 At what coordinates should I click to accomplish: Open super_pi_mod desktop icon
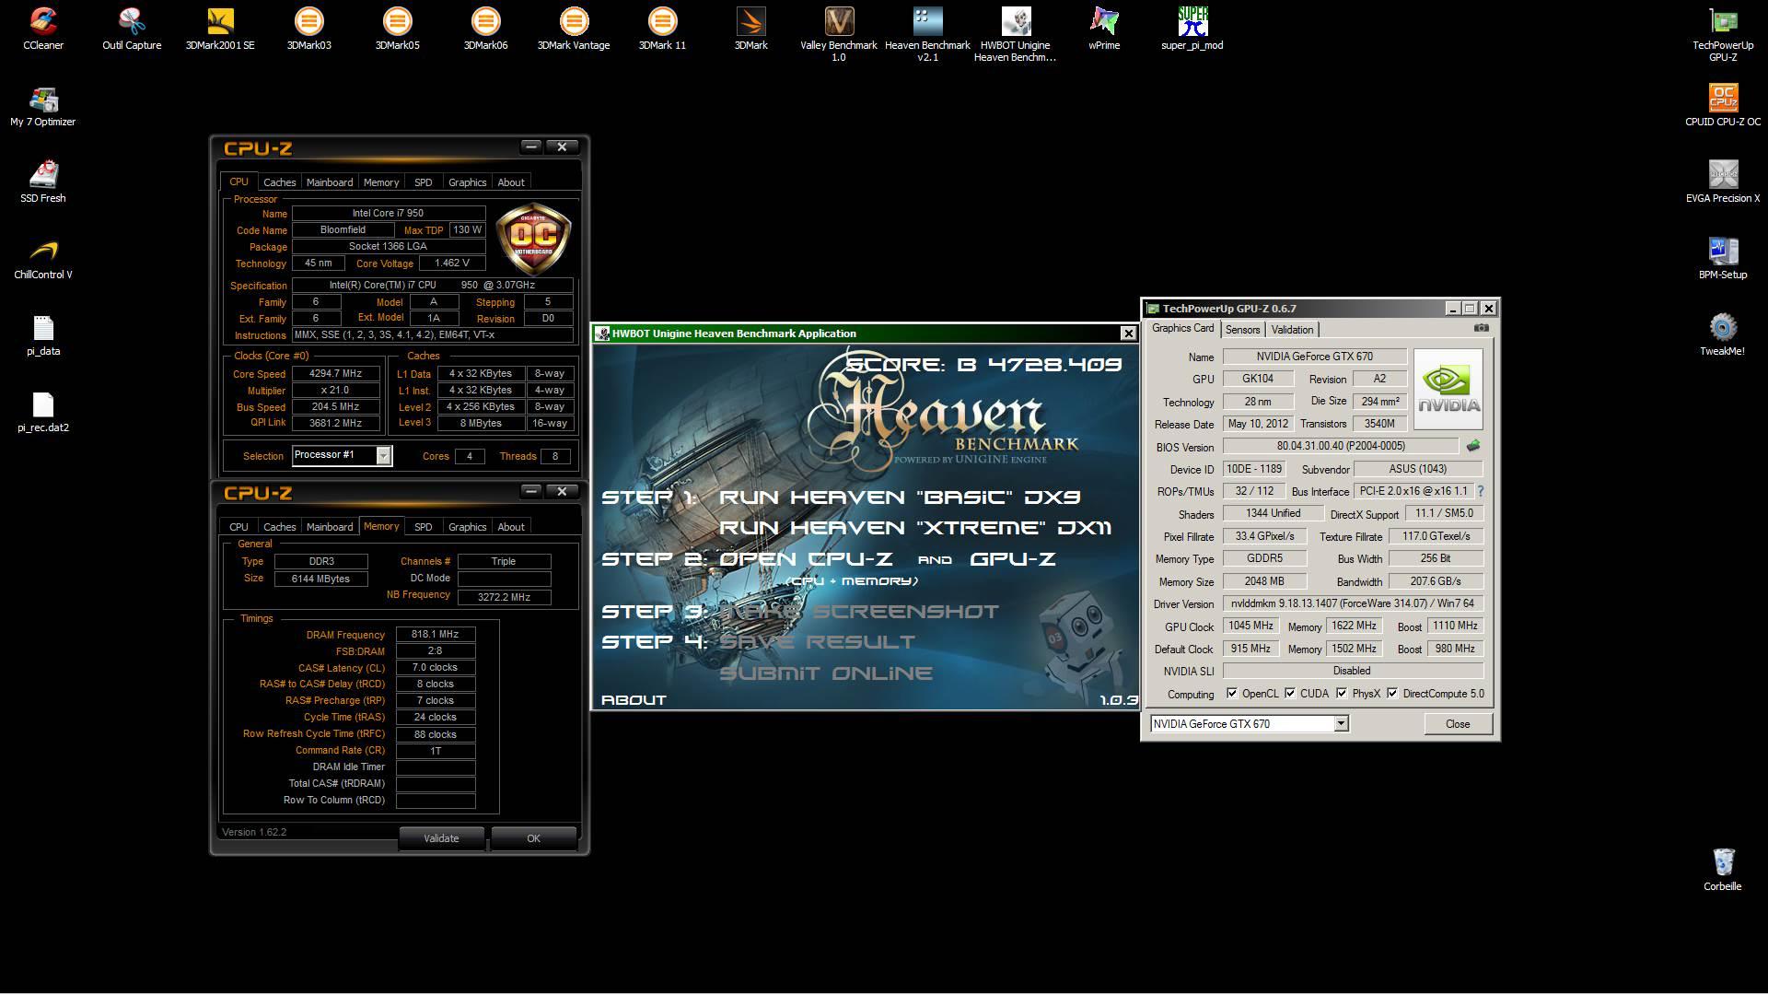coord(1192,29)
